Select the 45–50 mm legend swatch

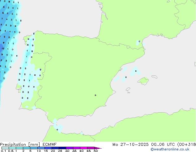pos(91,148)
